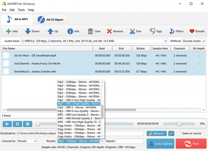The height and width of the screenshot is (151, 208).
Task: Click the Play playback button
Action: (x=7, y=124)
